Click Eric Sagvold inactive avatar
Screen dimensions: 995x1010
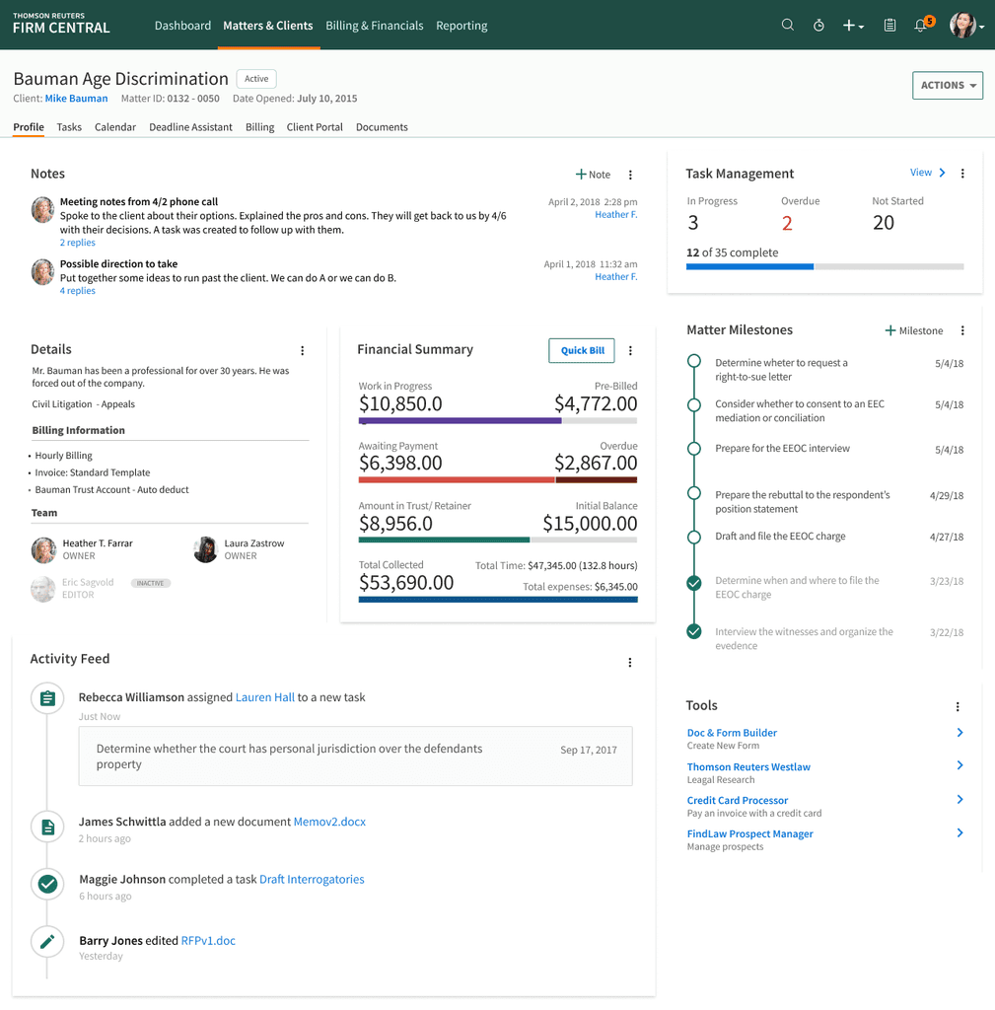tap(42, 589)
